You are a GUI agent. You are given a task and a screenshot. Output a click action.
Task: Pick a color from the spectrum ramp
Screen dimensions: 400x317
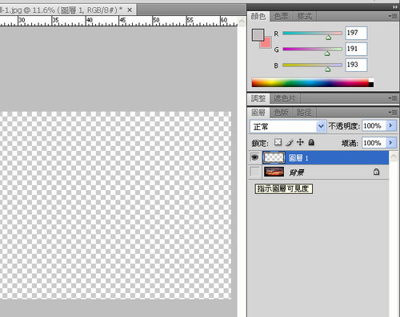[310, 83]
